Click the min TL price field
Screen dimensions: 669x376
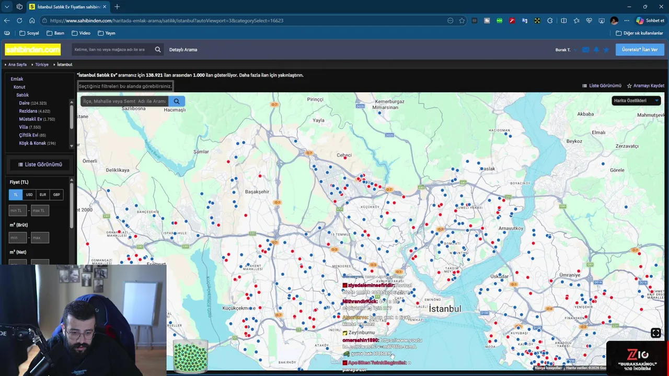coord(18,210)
